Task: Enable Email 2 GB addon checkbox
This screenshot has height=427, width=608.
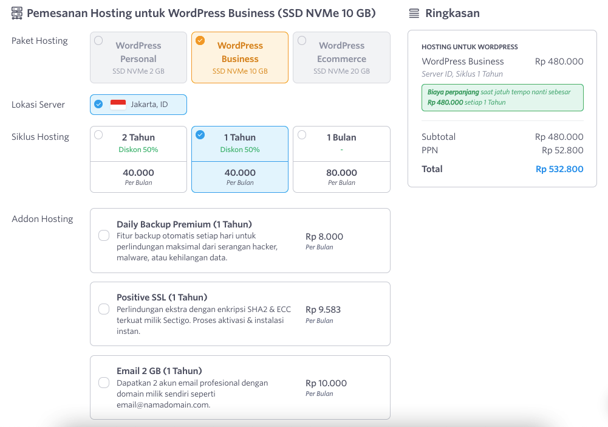Action: [104, 383]
